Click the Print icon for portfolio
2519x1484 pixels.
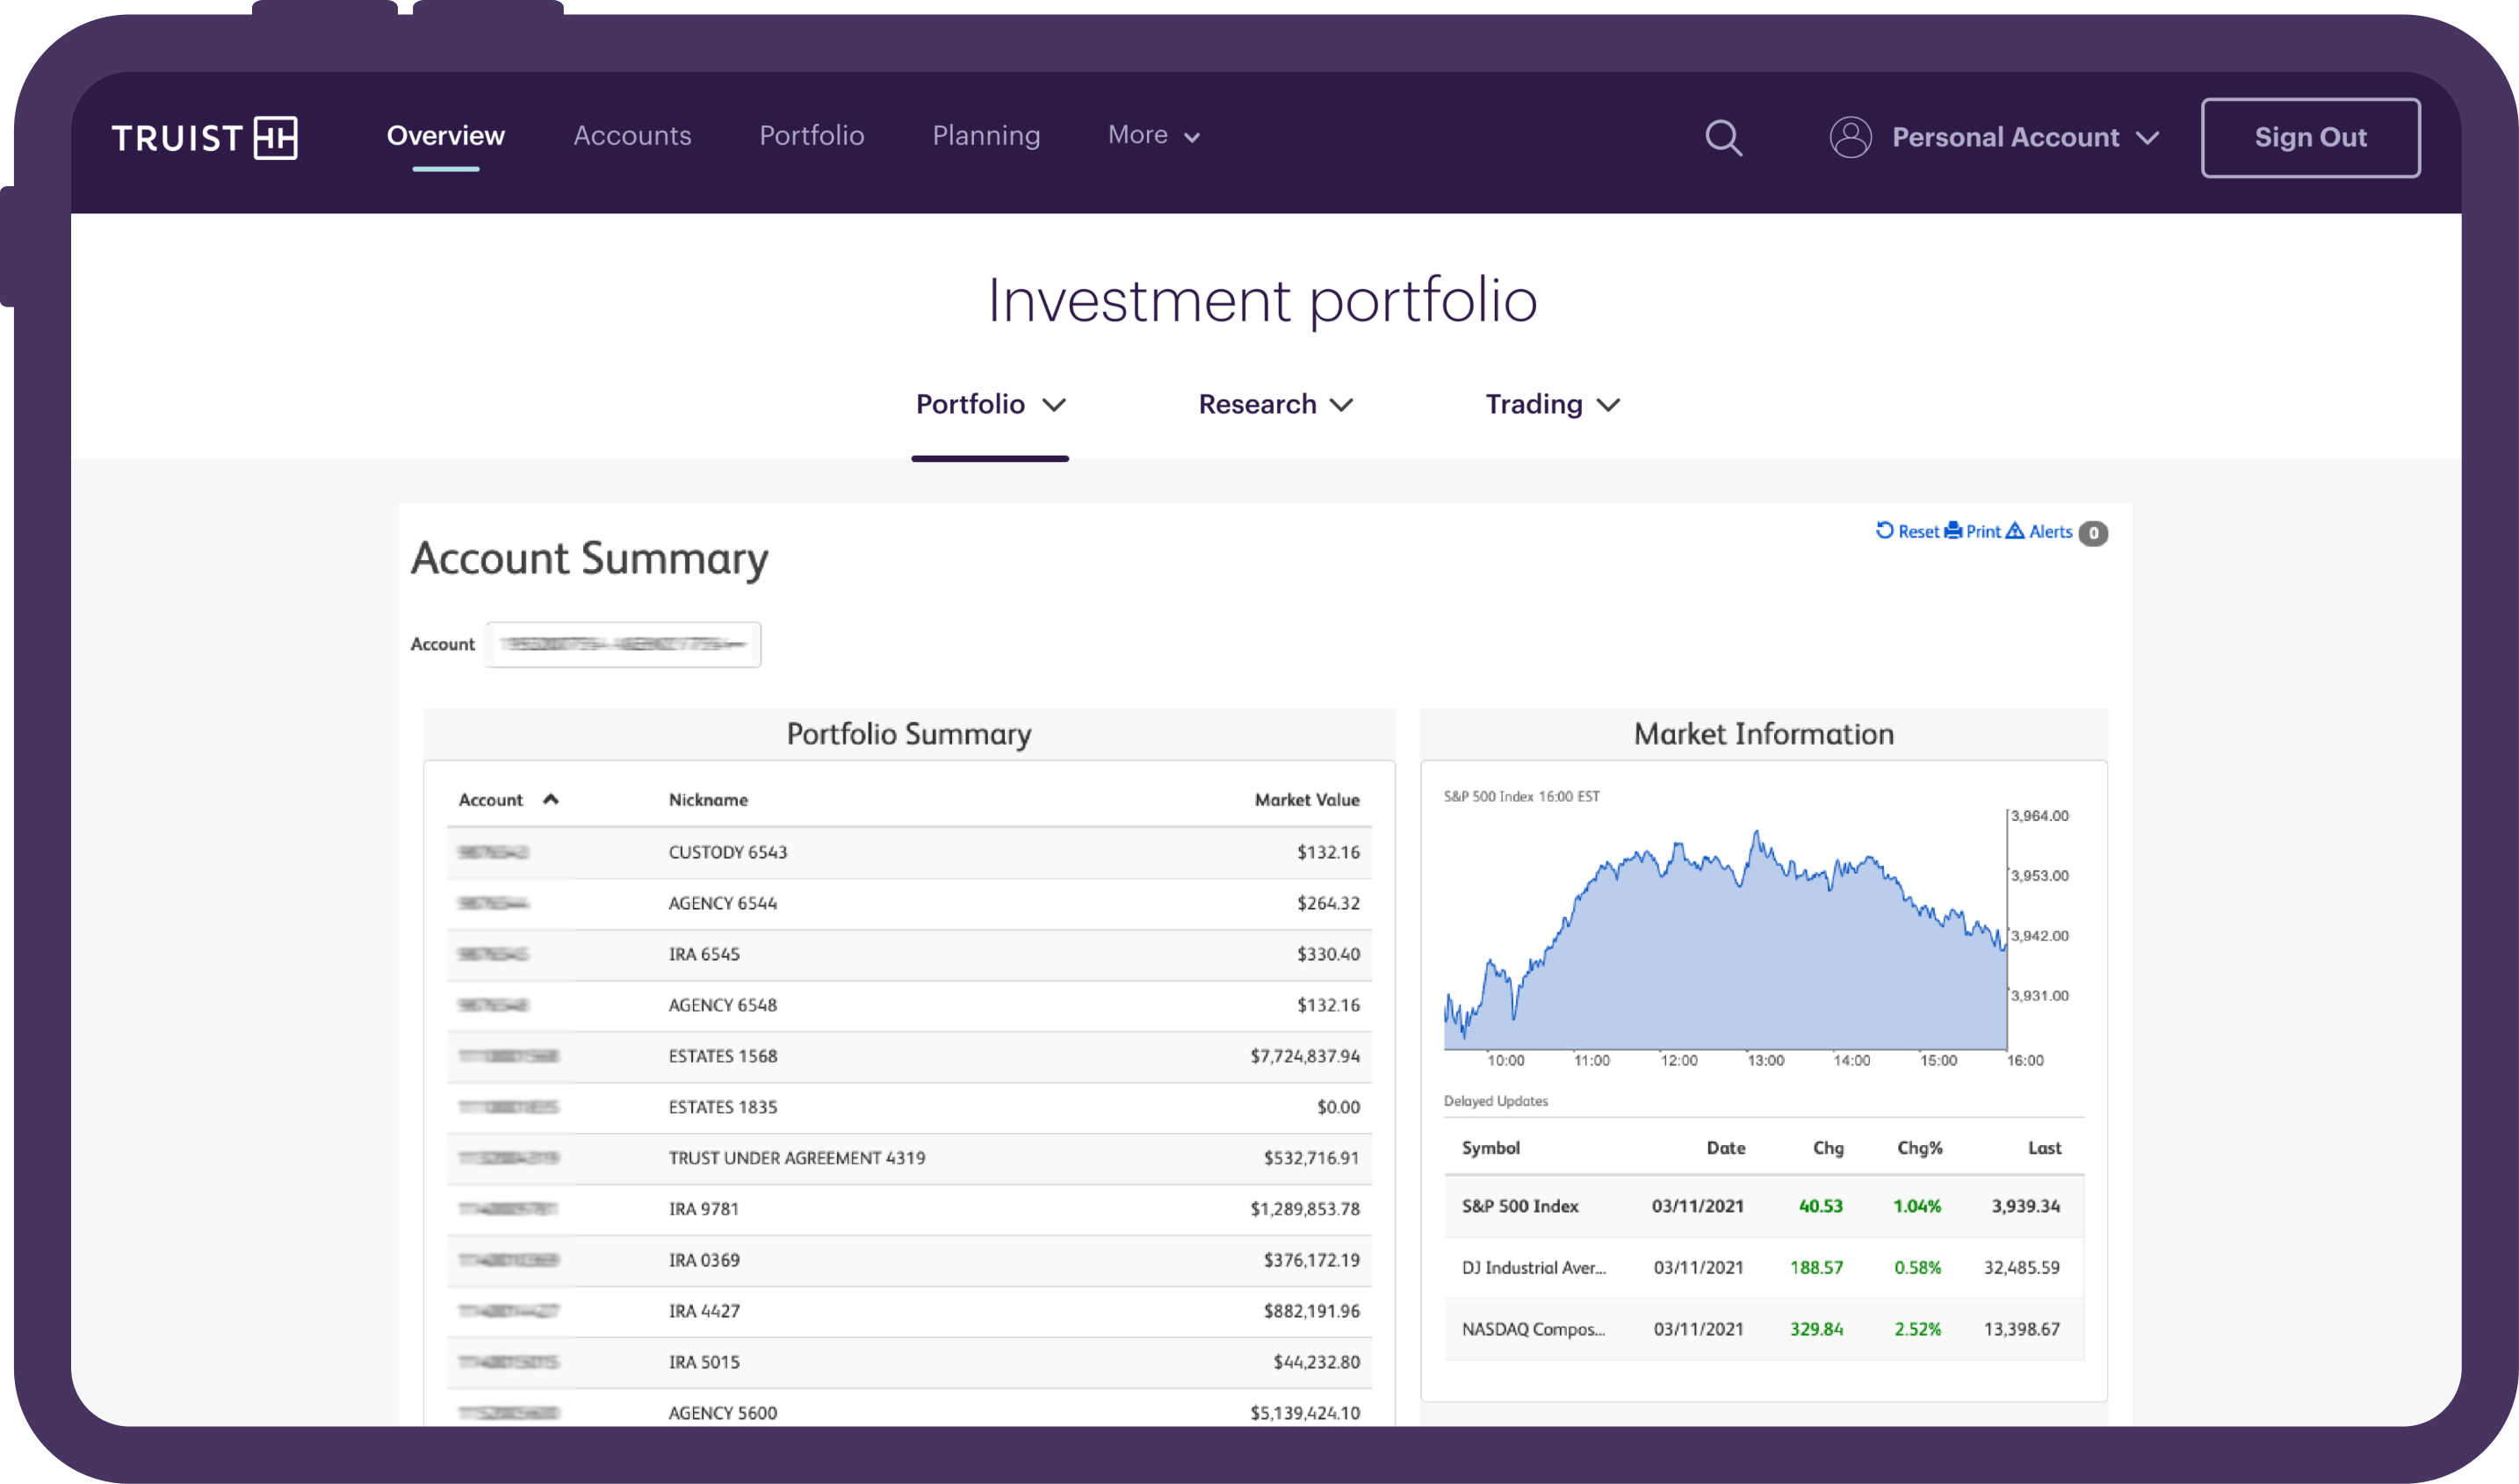[1955, 530]
